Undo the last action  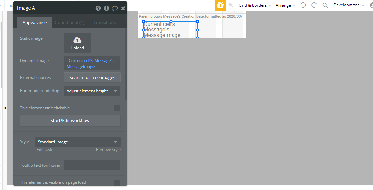pyautogui.click(x=303, y=5)
